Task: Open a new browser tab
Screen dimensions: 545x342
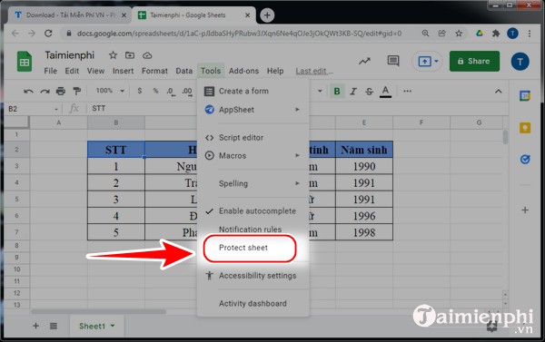Action: tap(267, 15)
